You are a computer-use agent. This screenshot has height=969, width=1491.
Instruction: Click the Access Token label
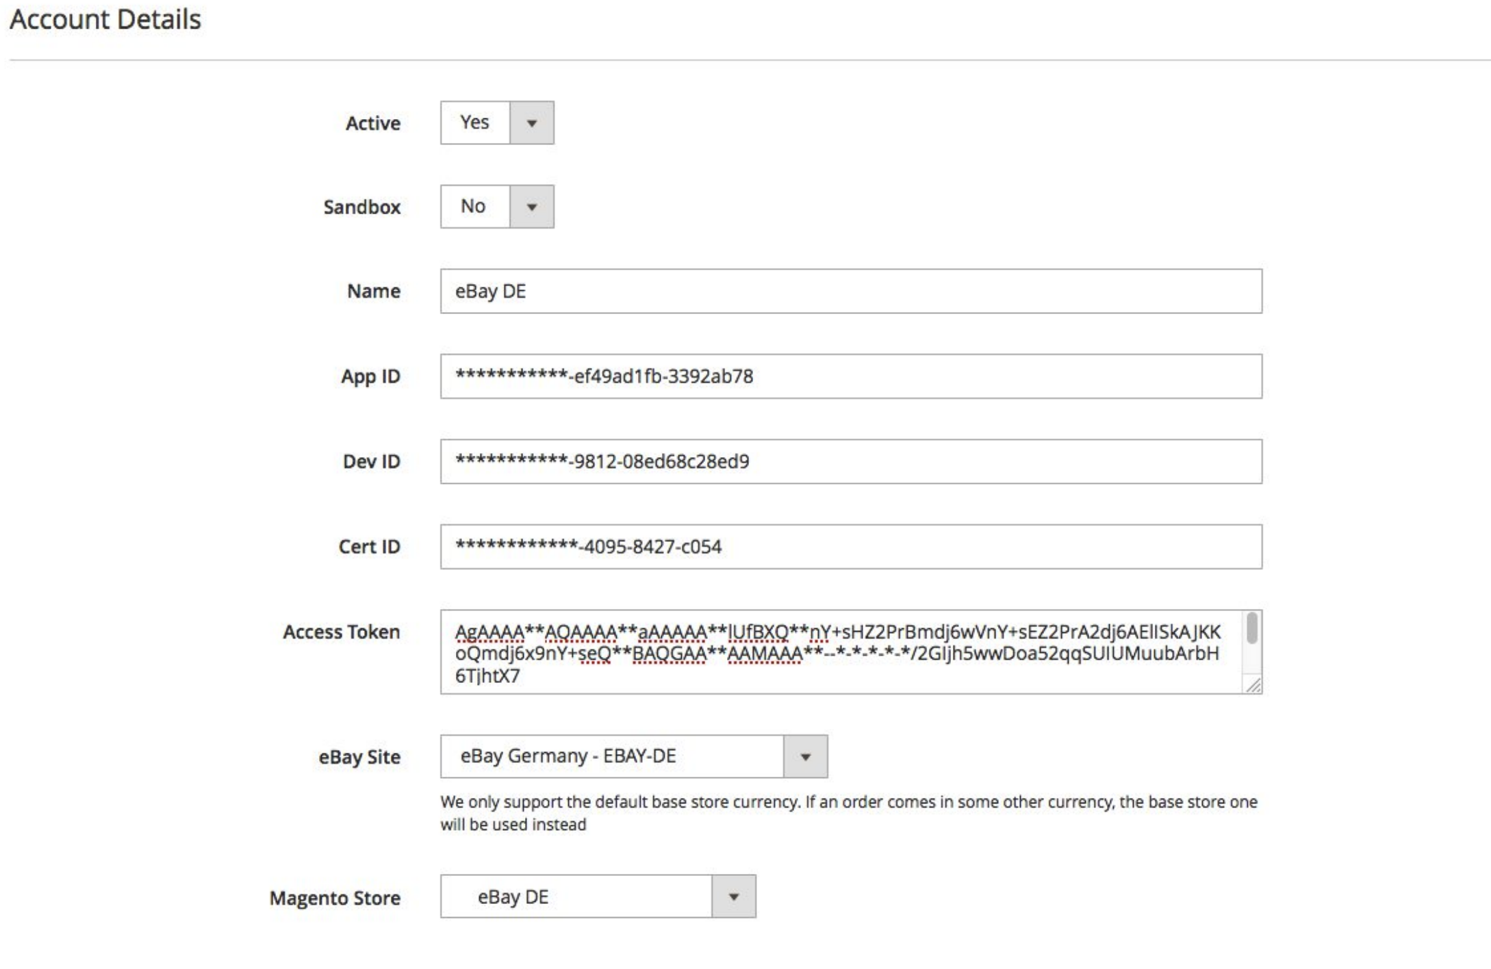coord(341,632)
